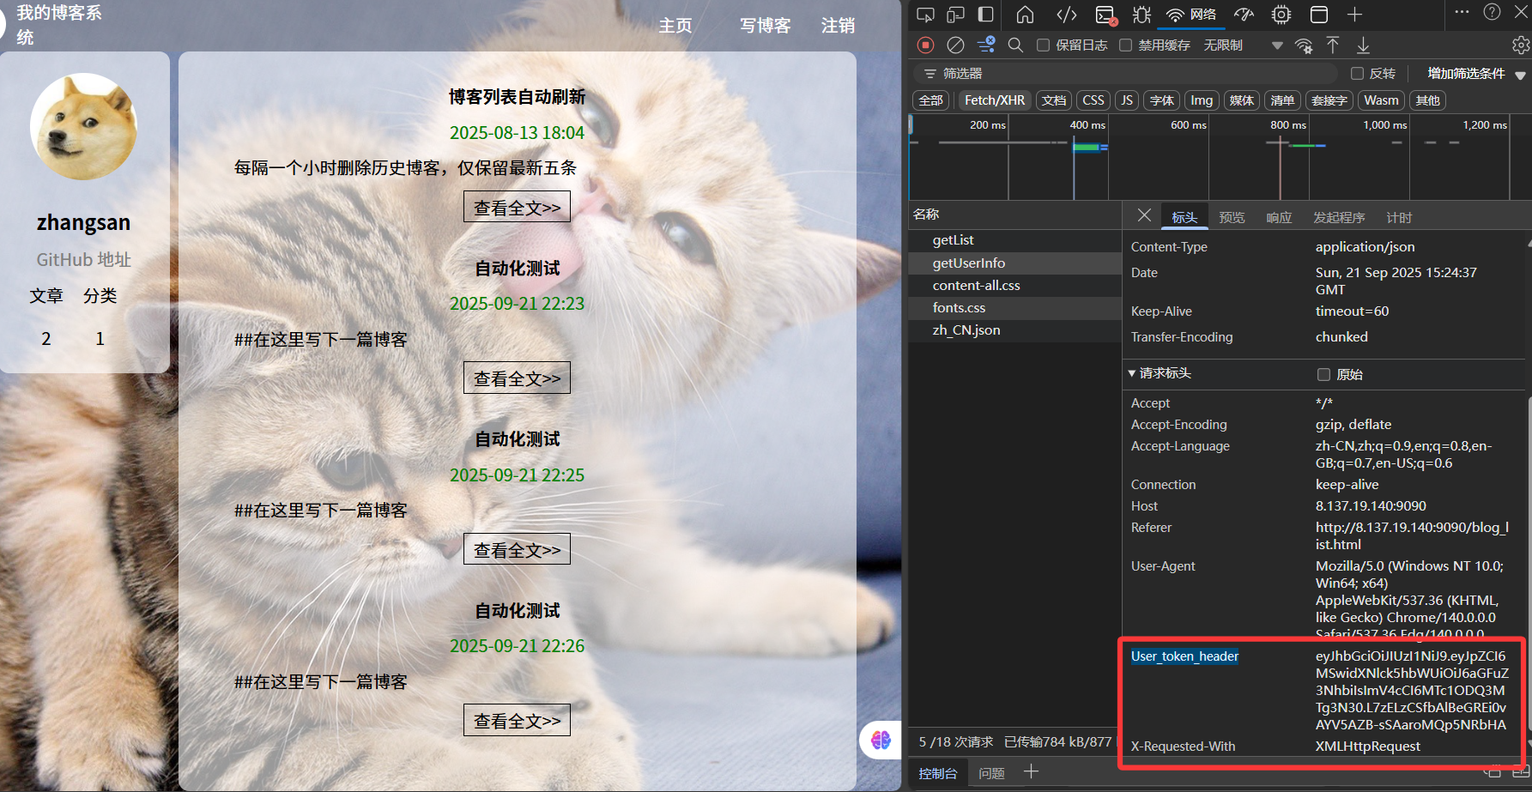Image resolution: width=1532 pixels, height=792 pixels.
Task: Open network conditions settings
Action: tap(1304, 45)
